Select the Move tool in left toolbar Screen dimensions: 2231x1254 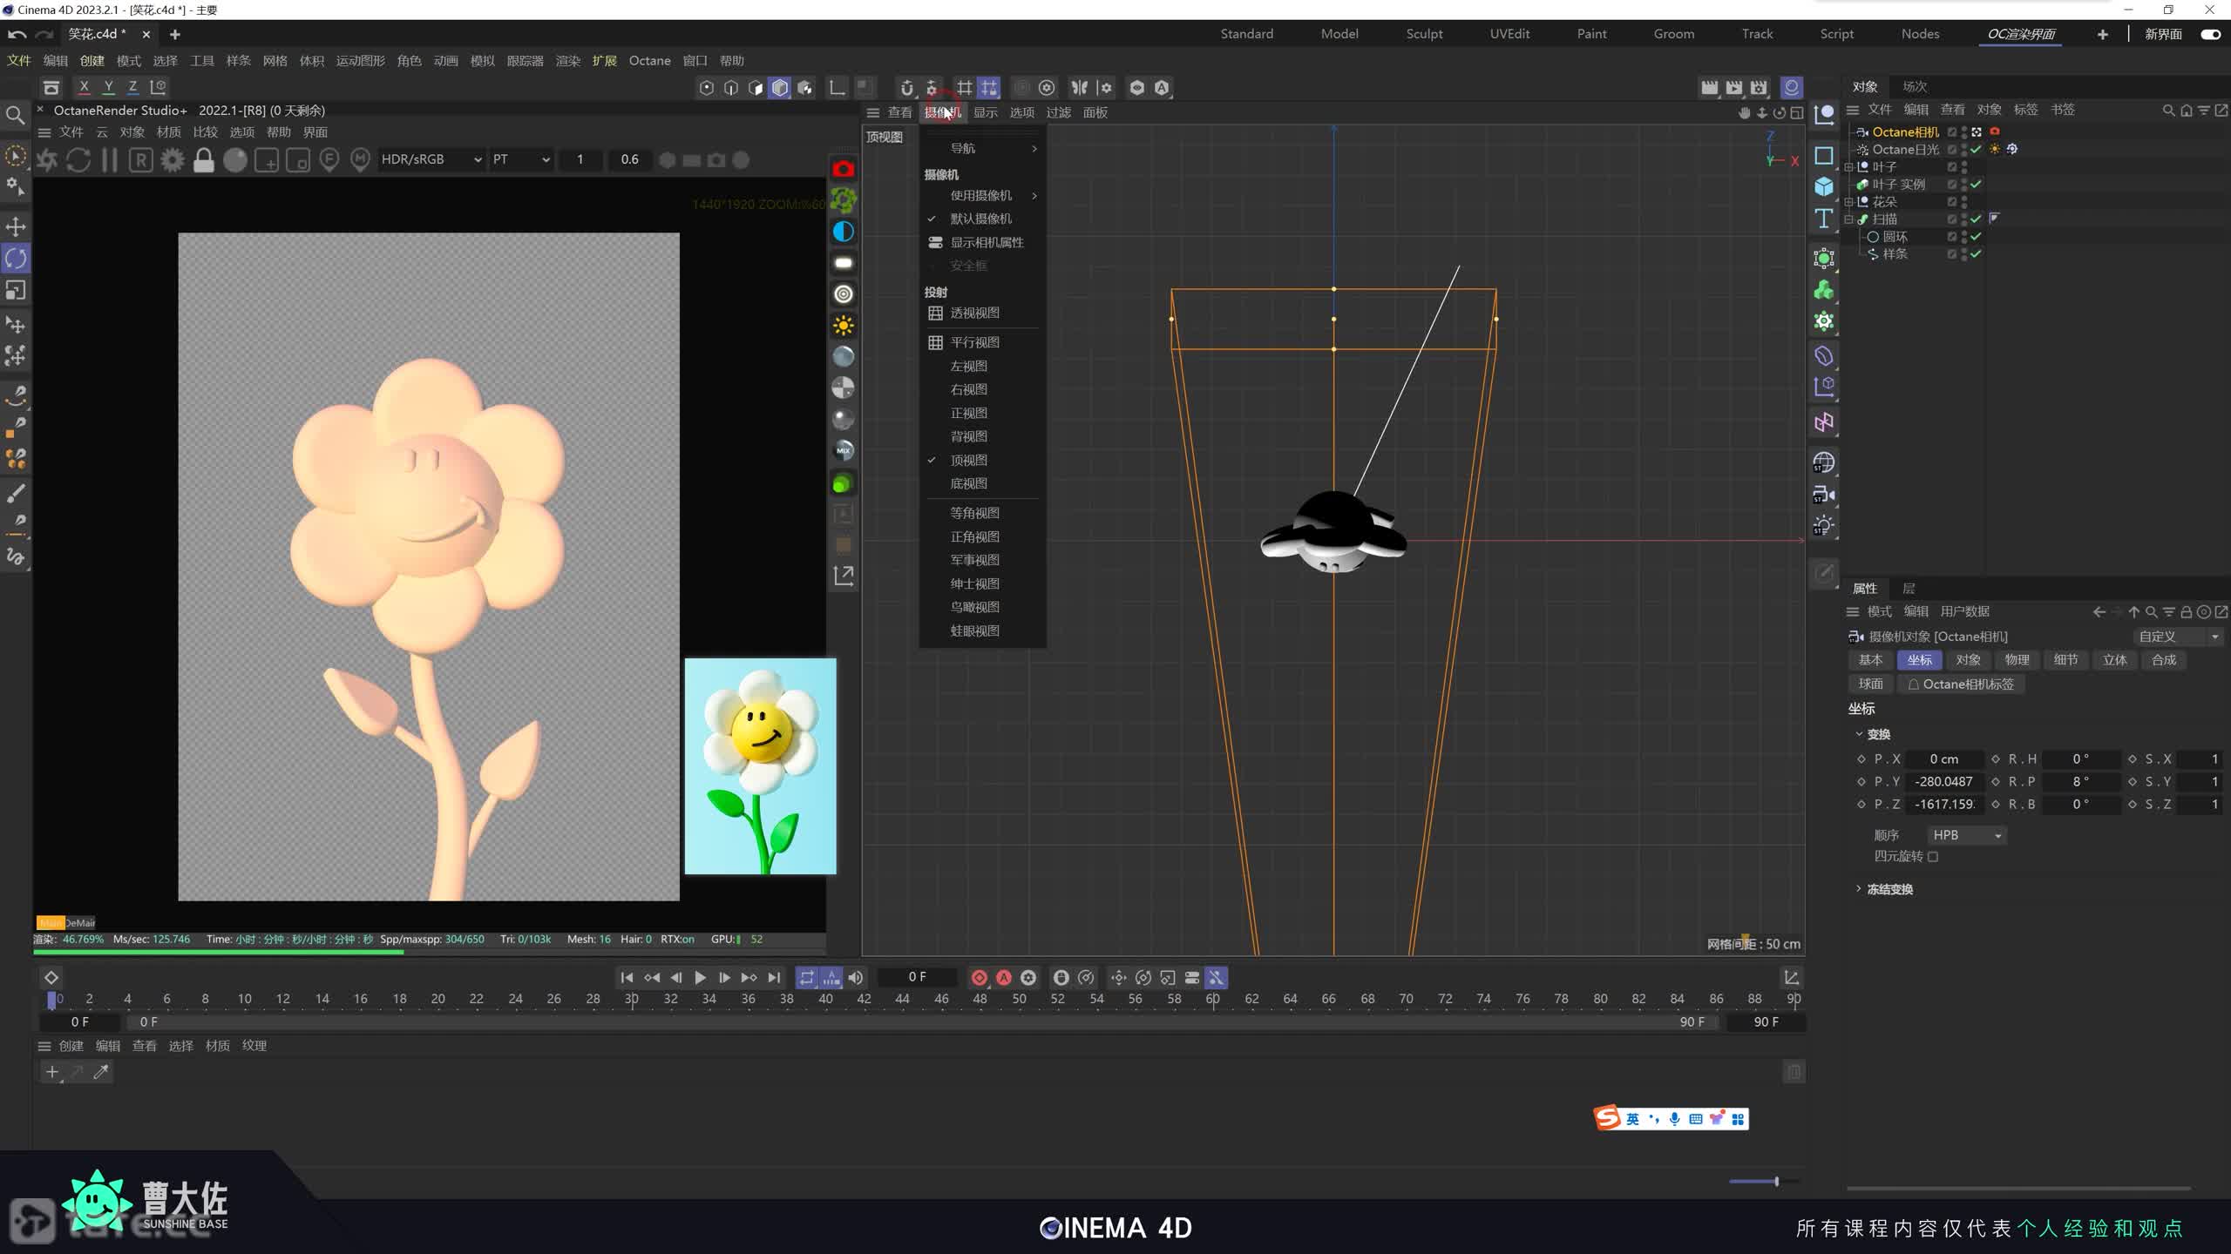(x=16, y=226)
